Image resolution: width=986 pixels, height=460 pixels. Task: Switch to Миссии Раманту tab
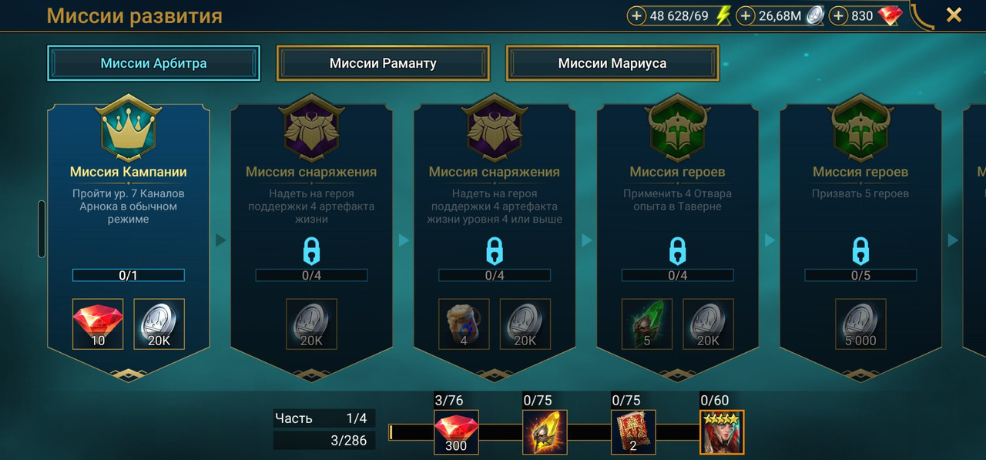click(x=383, y=63)
